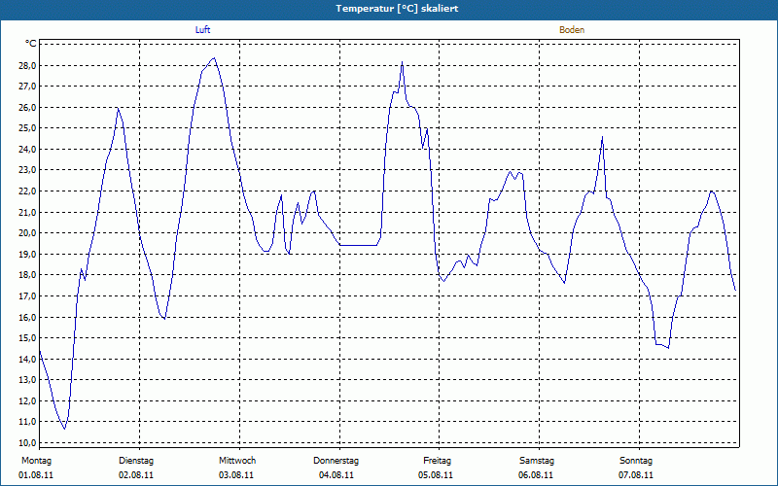This screenshot has width=778, height=486.
Task: Click the 03.08.11 date label
Action: (236, 475)
